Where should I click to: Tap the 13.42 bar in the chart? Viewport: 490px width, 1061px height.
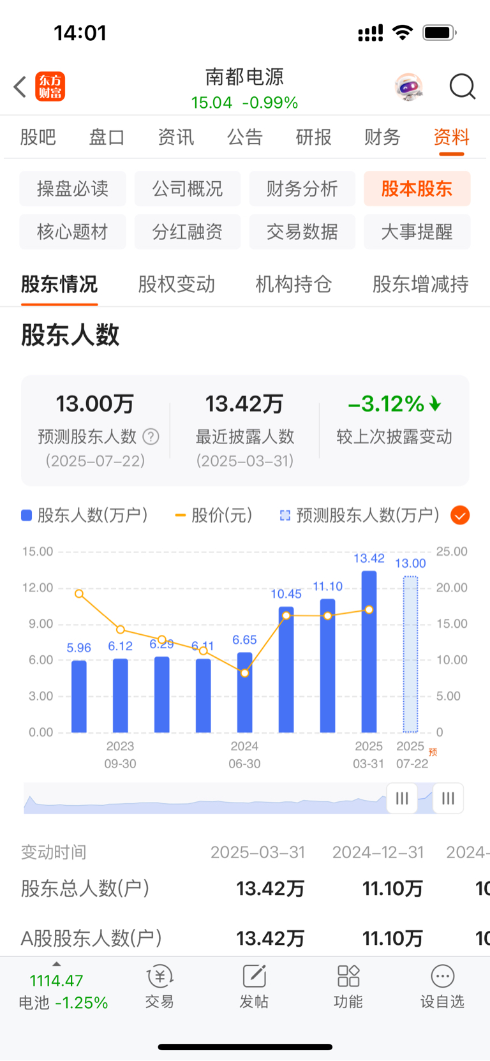coord(369,651)
